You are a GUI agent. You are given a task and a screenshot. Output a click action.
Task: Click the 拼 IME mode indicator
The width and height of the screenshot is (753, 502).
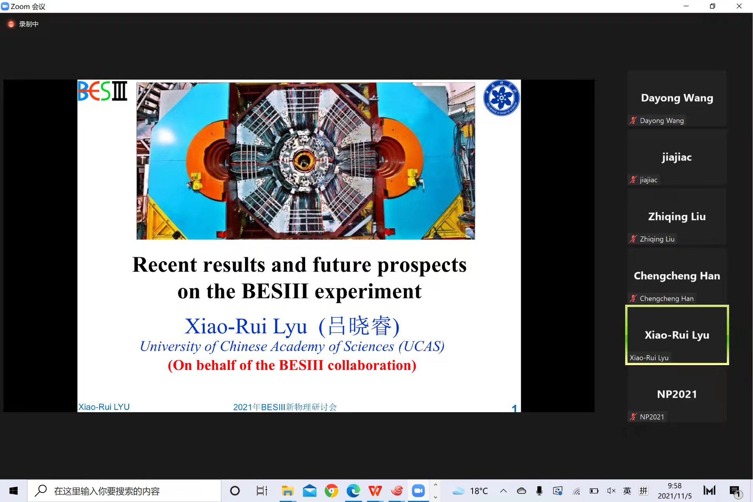tap(644, 491)
